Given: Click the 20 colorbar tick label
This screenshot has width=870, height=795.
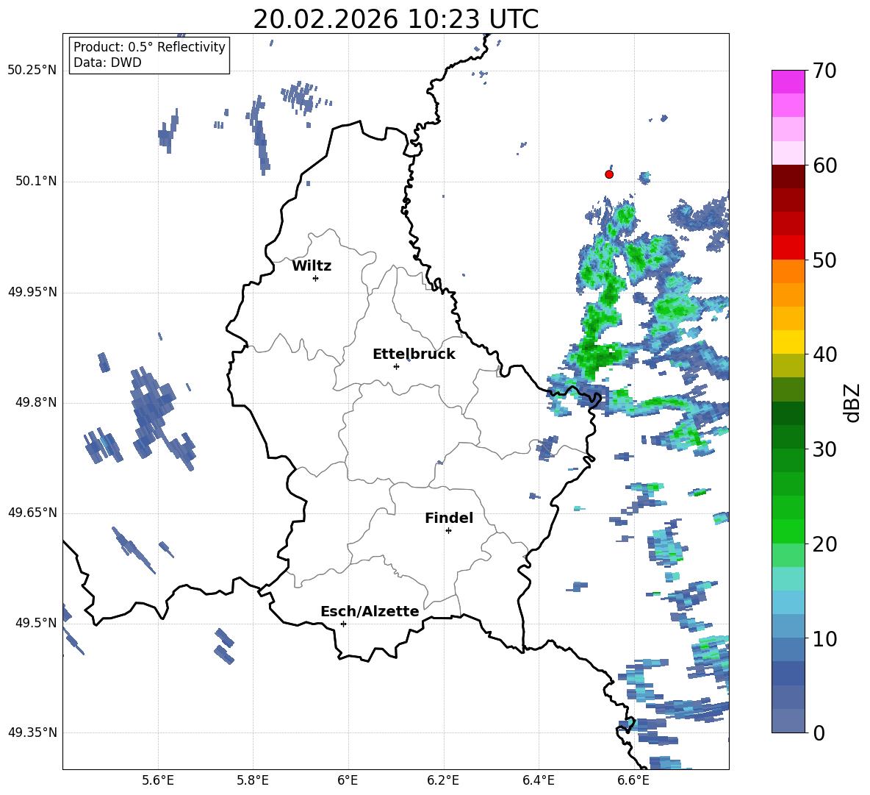Looking at the screenshot, I should click(824, 544).
